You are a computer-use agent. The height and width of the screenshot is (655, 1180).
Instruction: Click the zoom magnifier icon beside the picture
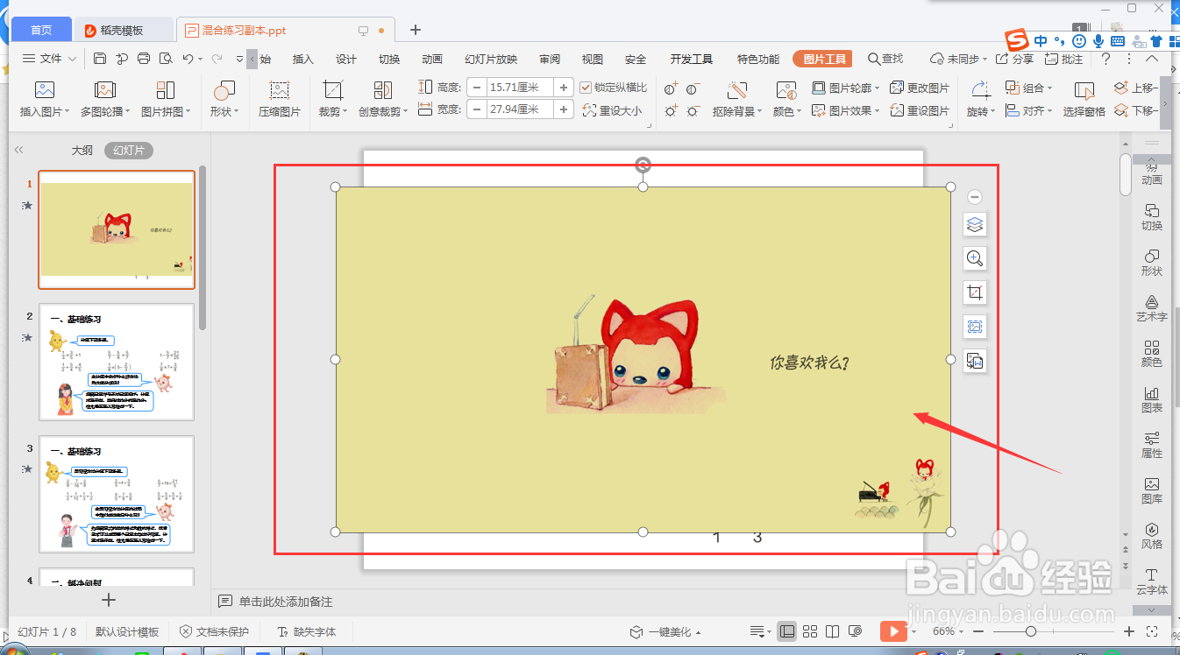975,258
